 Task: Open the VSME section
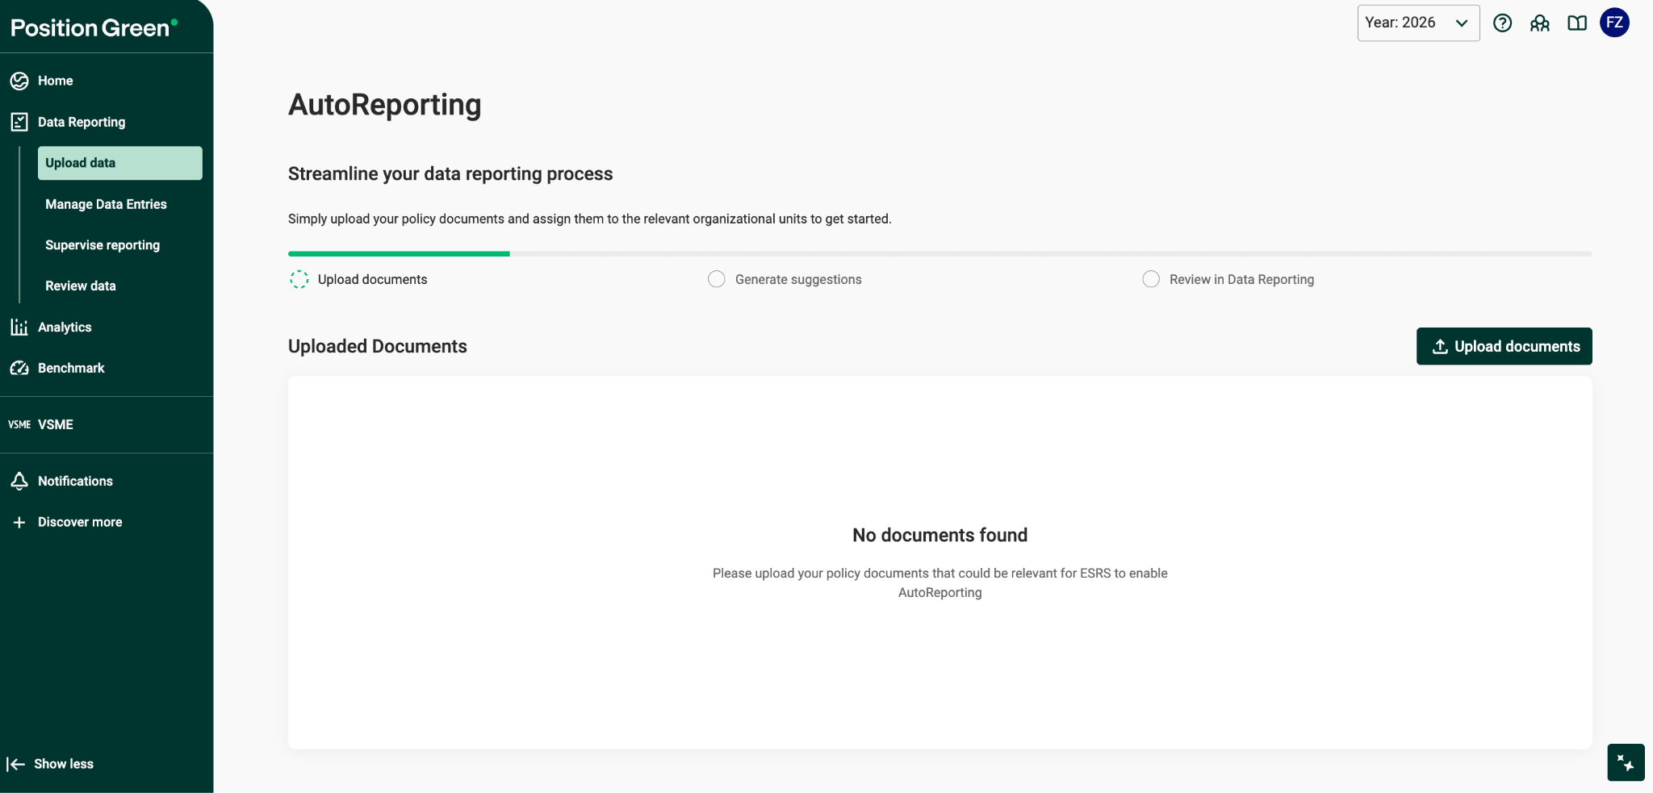tap(56, 424)
